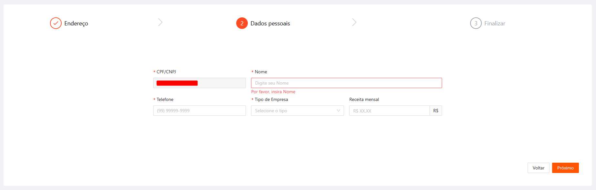
Task: Click the step 3 Finalizar circle icon
Action: (x=476, y=23)
